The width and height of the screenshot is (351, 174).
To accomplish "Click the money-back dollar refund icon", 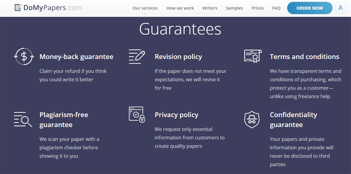I will coord(24,56).
